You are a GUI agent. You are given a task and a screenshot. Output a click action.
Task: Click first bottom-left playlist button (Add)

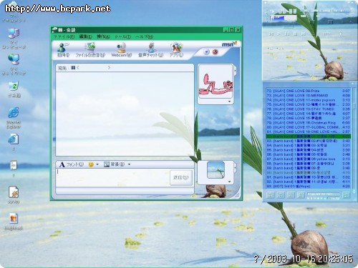click(x=270, y=195)
